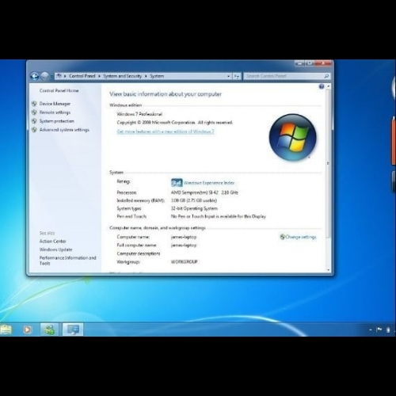Open Remote settings
This screenshot has width=396, height=396.
click(x=55, y=112)
